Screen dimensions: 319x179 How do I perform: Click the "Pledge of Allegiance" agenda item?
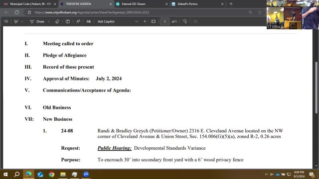click(x=65, y=55)
